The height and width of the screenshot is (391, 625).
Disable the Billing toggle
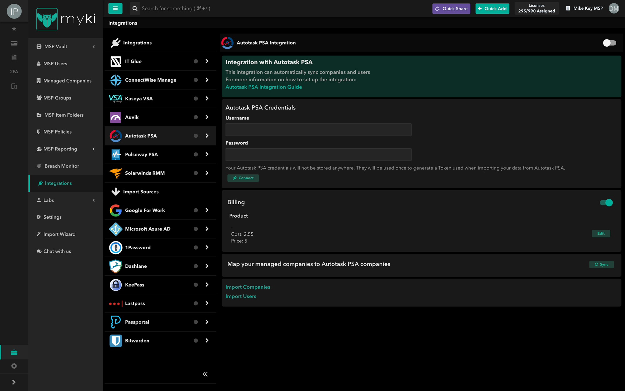tap(606, 203)
